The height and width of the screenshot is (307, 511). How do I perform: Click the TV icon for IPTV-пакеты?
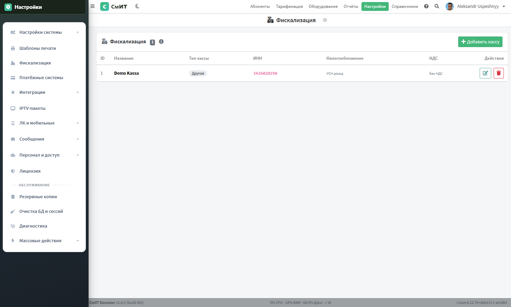point(13,108)
